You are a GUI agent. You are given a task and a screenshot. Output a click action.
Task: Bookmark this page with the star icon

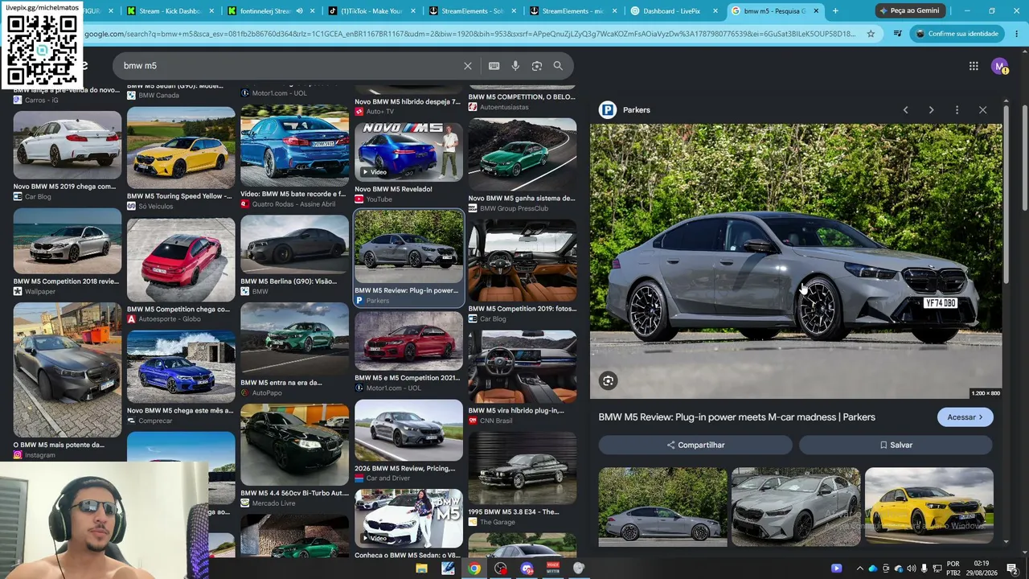click(x=871, y=34)
